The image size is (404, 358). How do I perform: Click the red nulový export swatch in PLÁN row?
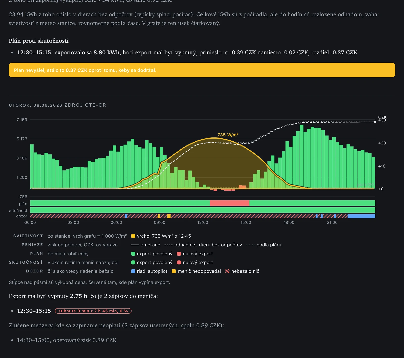[x=179, y=254]
